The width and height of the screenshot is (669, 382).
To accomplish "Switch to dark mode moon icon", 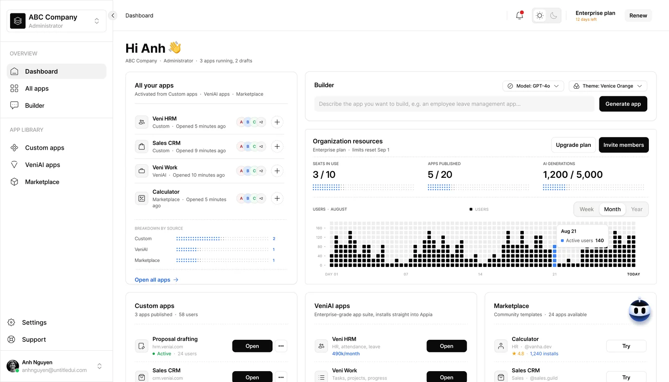I will coord(554,15).
